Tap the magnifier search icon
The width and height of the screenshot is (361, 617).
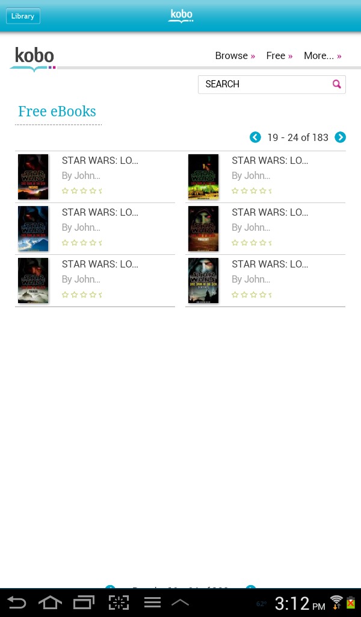[x=337, y=84]
